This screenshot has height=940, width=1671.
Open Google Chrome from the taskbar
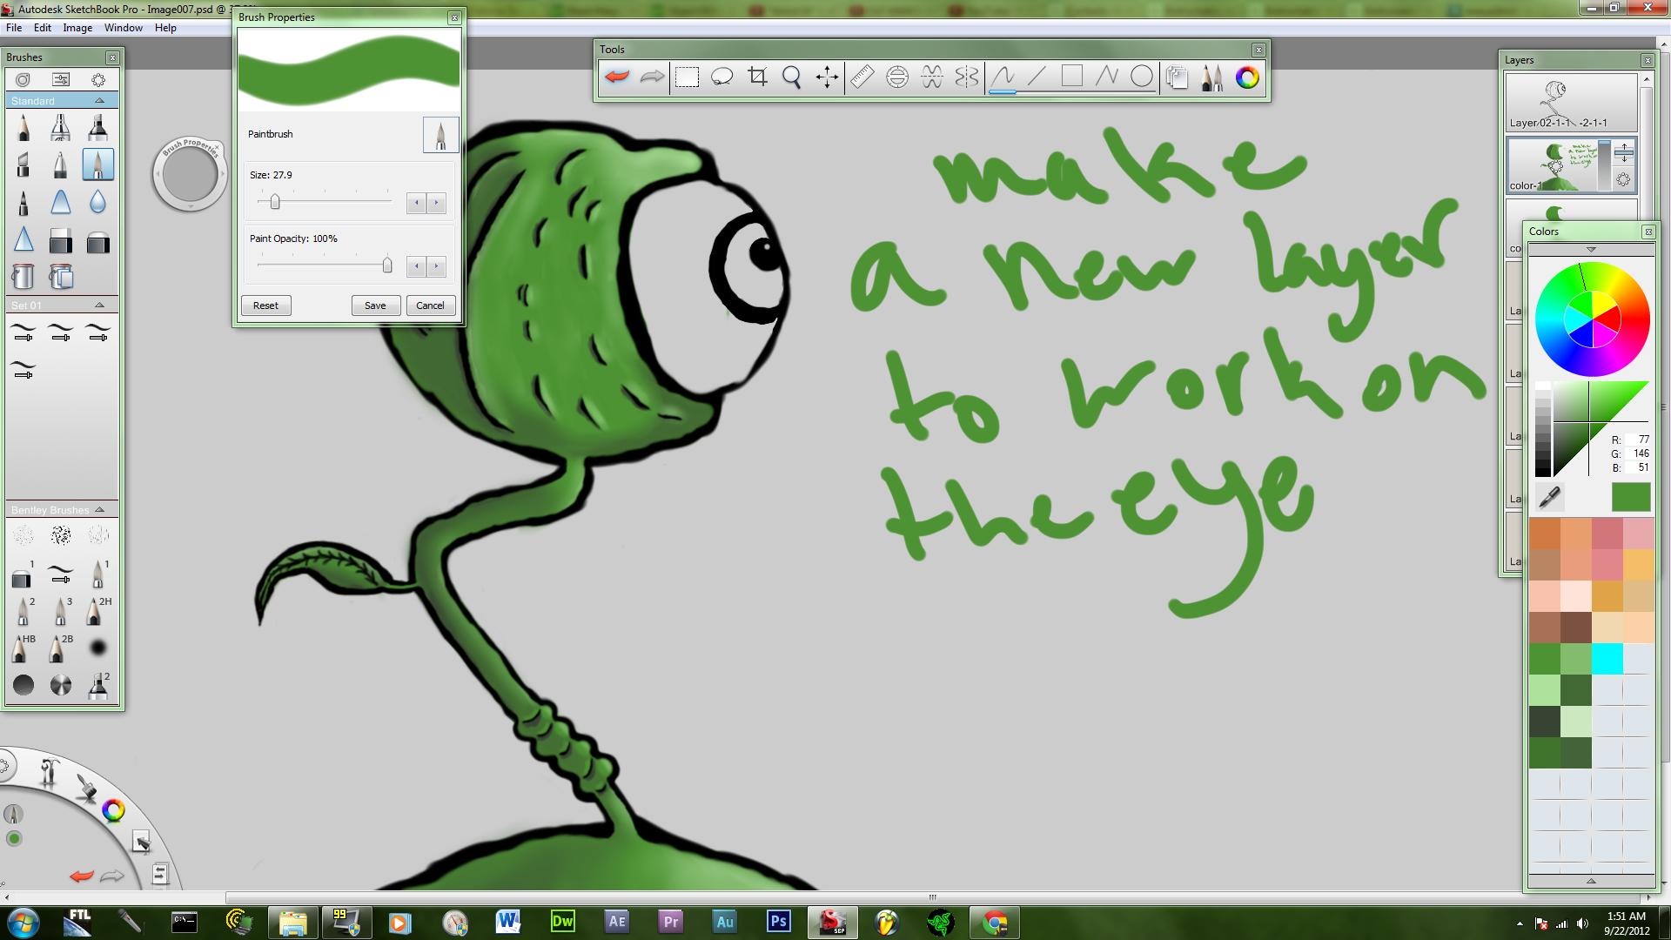(x=995, y=922)
